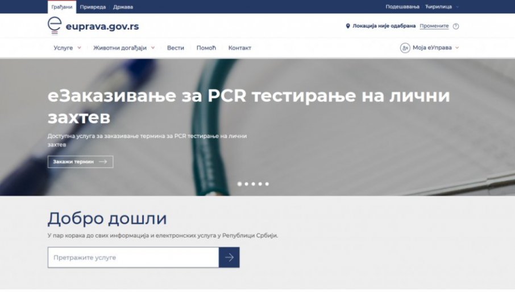This screenshot has height=292, width=515.
Task: Expand the Услуге dropdown menu
Action: pos(67,48)
